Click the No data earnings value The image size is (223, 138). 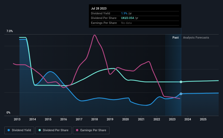point(126,23)
